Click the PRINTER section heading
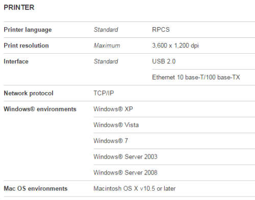This screenshot has width=255, height=200. point(19,7)
